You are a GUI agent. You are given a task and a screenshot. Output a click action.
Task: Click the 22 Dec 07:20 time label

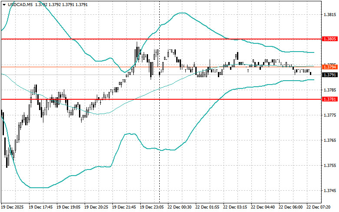(x=319, y=208)
